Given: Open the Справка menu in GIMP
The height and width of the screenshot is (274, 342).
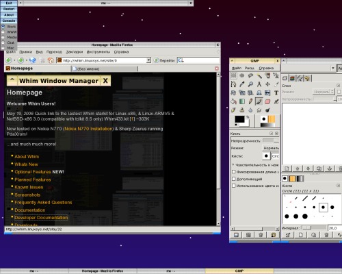Looking at the screenshot, I should (x=266, y=68).
